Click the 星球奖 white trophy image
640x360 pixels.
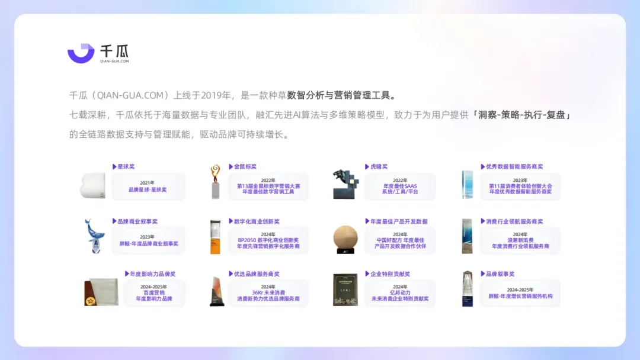coord(93,185)
